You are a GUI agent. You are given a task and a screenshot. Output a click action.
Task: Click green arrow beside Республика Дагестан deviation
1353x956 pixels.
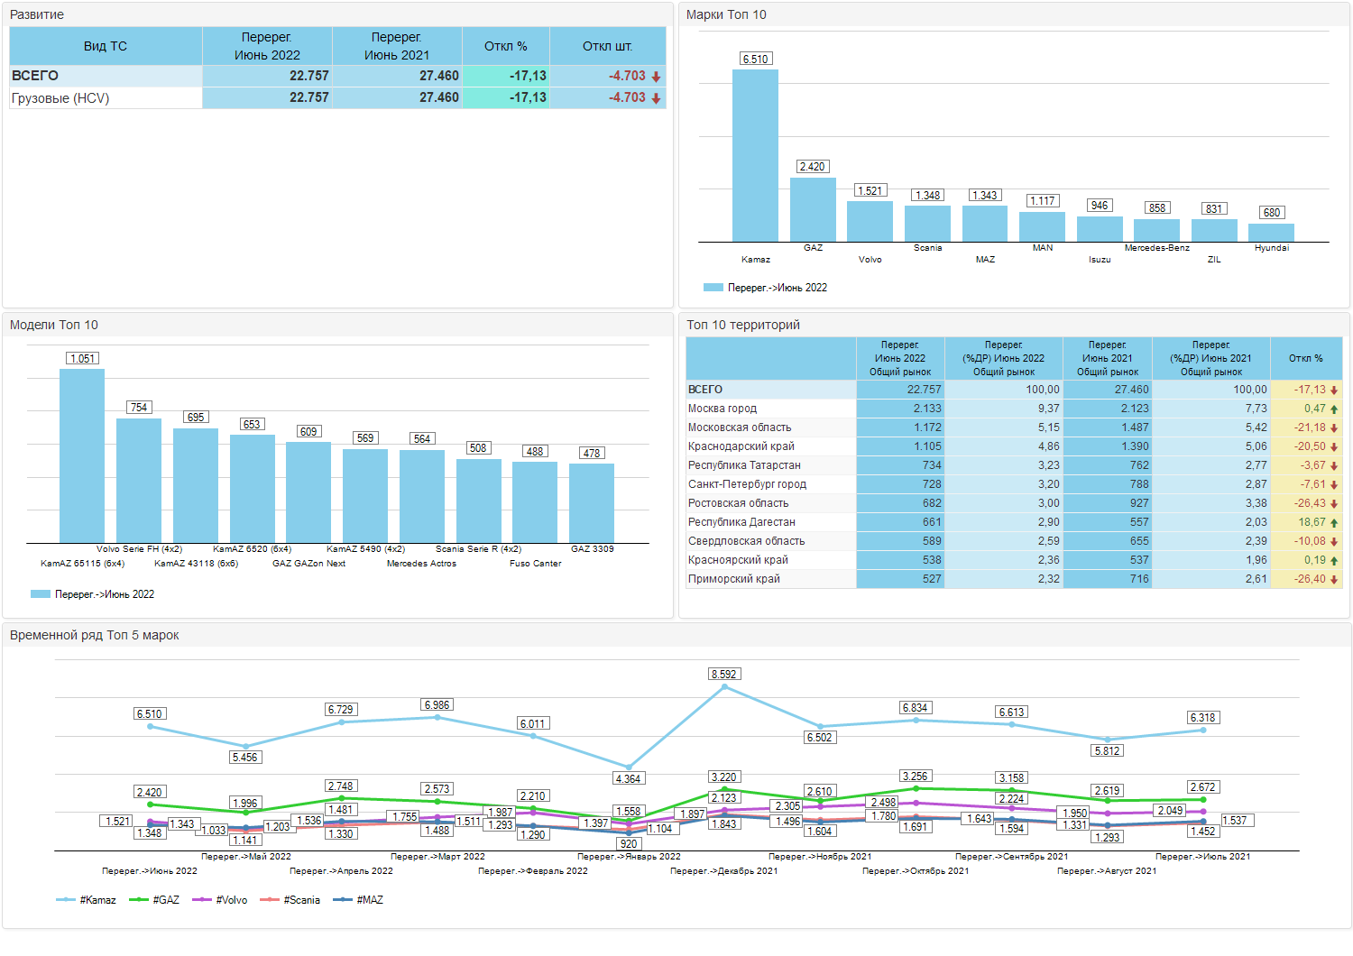click(x=1334, y=523)
